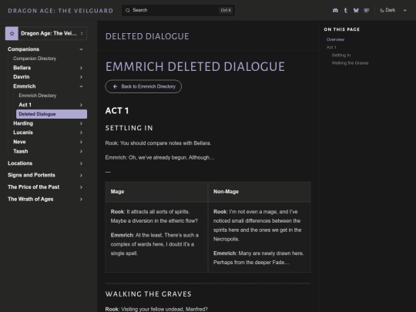Click the star icon beside Dragon Age title
The height and width of the screenshot is (312, 416).
tap(12, 33)
